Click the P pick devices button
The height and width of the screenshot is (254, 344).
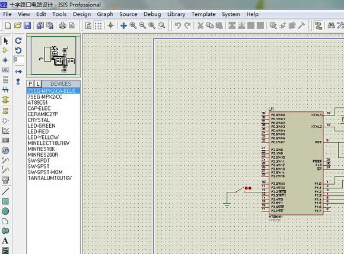[x=30, y=84]
